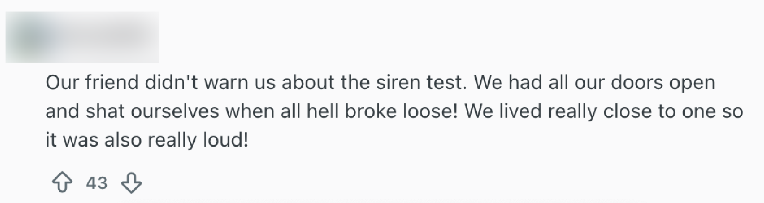Click the word "doors" in the comment
The height and width of the screenshot is (203, 764).
pyautogui.click(x=635, y=83)
